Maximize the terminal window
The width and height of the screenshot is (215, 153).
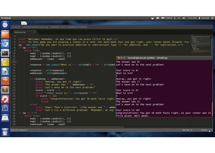pos(124,58)
